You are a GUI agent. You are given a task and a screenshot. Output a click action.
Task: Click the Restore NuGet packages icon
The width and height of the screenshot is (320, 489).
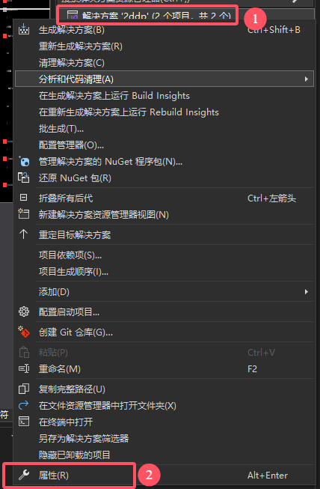pyautogui.click(x=24, y=178)
